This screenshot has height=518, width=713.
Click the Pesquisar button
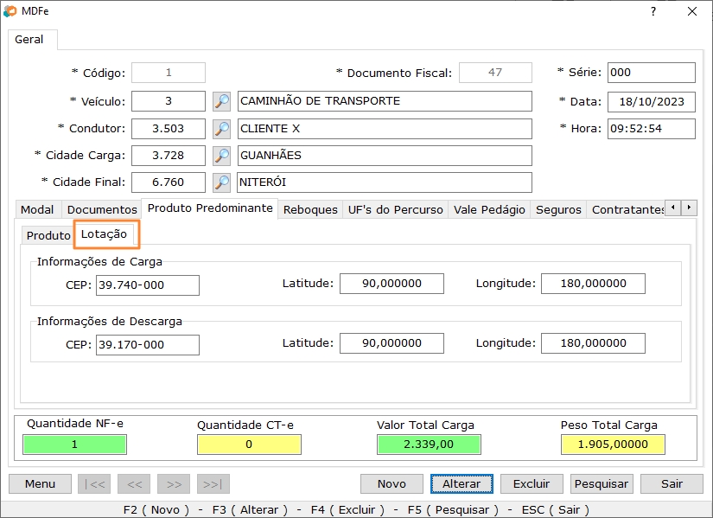(x=602, y=484)
